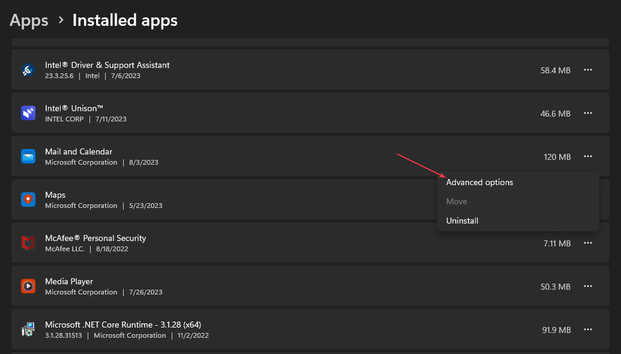
Task: Select Advanced options from the context menu
Action: coord(480,182)
